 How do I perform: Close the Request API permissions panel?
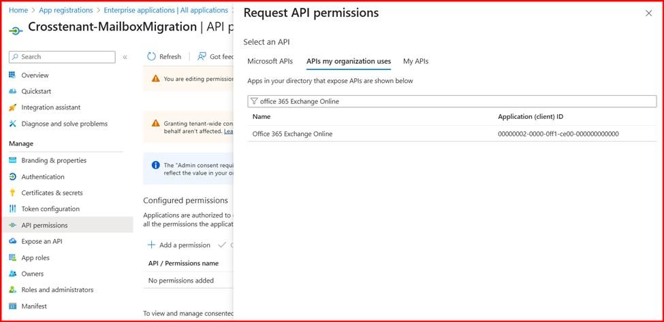tap(648, 14)
